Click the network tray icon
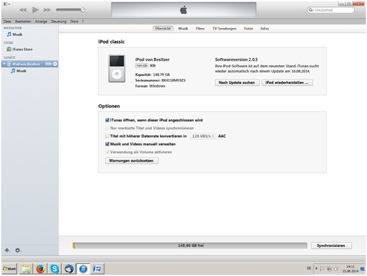This screenshot has height=276, width=367. coord(329,269)
